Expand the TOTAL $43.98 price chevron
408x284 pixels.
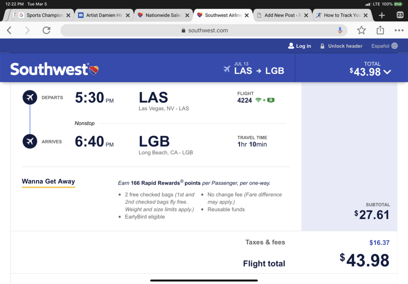coord(388,72)
